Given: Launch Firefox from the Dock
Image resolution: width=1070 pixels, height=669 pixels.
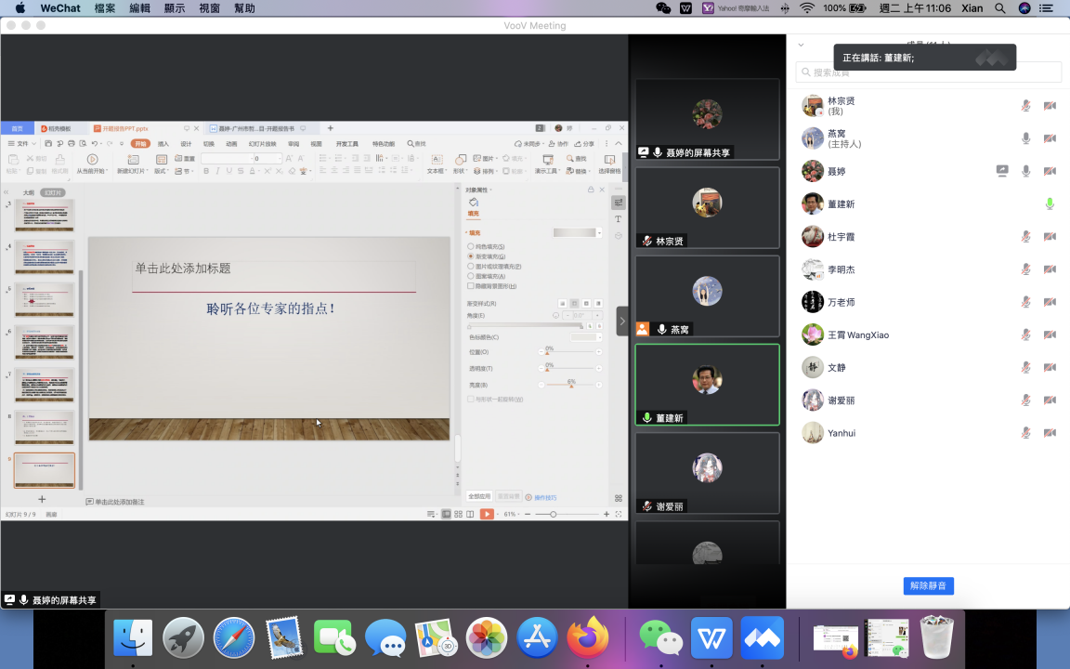Looking at the screenshot, I should click(x=588, y=638).
